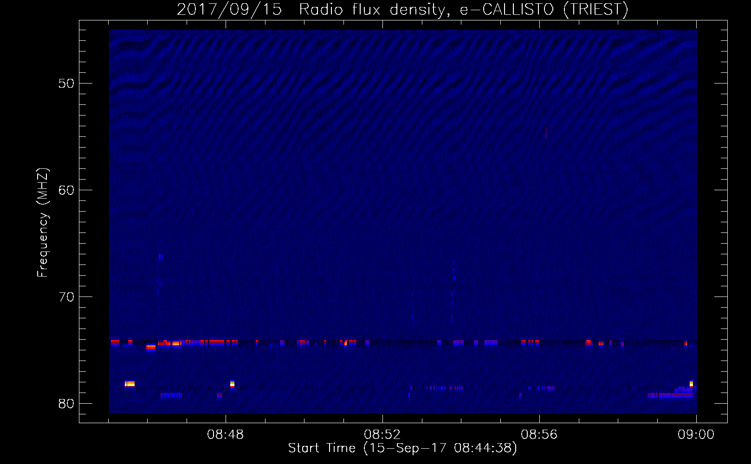Click the plot title mentioning e-CALLISTO (TRIEST)
751x464 pixels.
402,9
